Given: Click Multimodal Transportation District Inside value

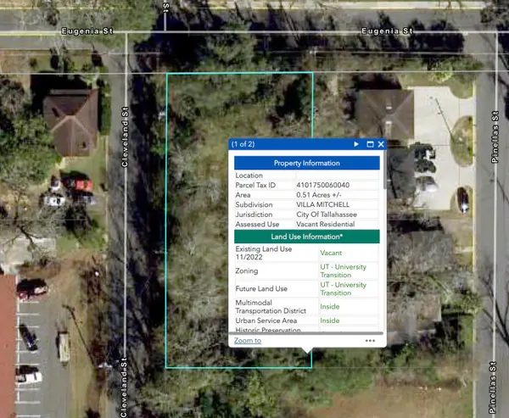Looking at the screenshot, I should point(330,306).
